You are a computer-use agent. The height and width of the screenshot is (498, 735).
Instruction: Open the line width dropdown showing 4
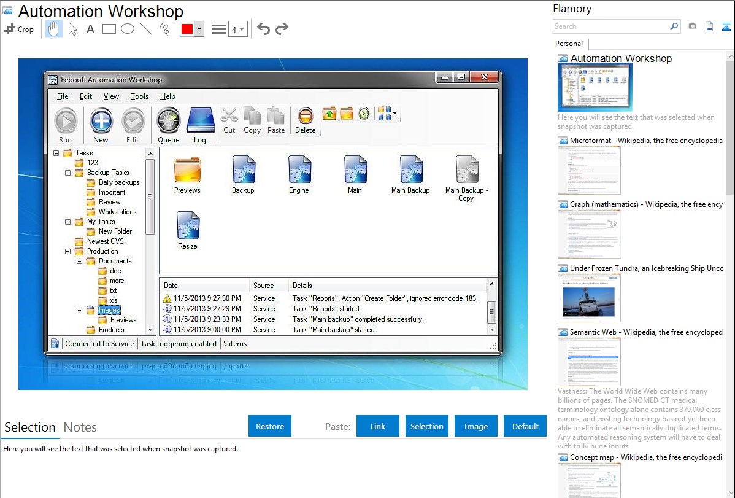(x=237, y=29)
